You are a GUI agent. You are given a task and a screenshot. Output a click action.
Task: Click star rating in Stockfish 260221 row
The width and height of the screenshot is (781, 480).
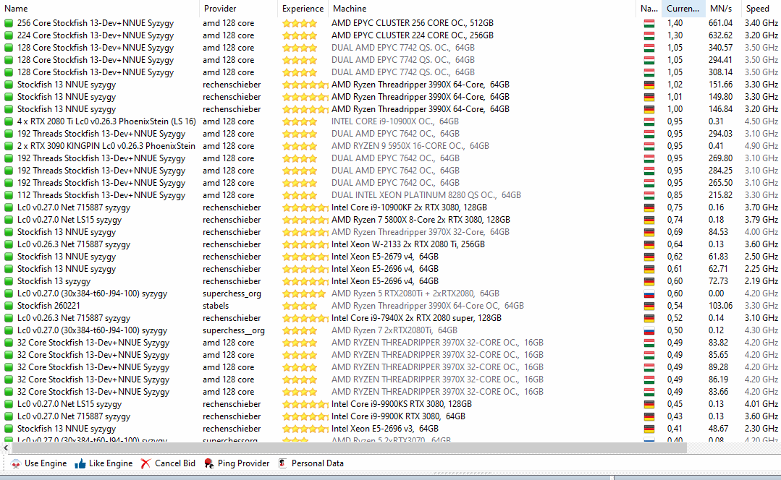pos(300,305)
